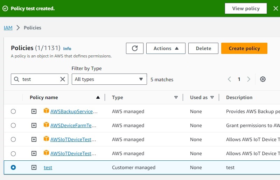
Task: Open the IAM breadcrumb link
Action: coord(8,28)
